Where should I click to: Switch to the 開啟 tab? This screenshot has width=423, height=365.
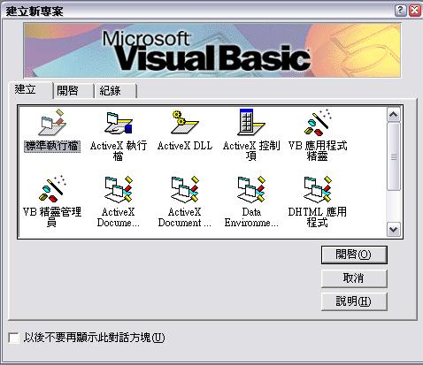(x=73, y=90)
